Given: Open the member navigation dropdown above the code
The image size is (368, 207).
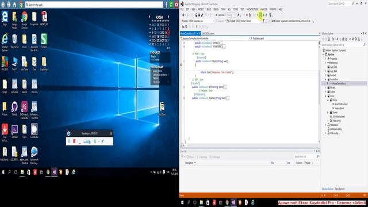Looking at the screenshot, I should pyautogui.click(x=285, y=39).
